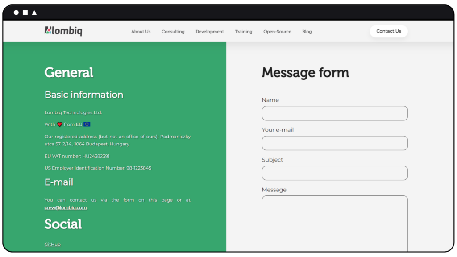
Task: Click the registered address paragraph
Action: coord(117,140)
